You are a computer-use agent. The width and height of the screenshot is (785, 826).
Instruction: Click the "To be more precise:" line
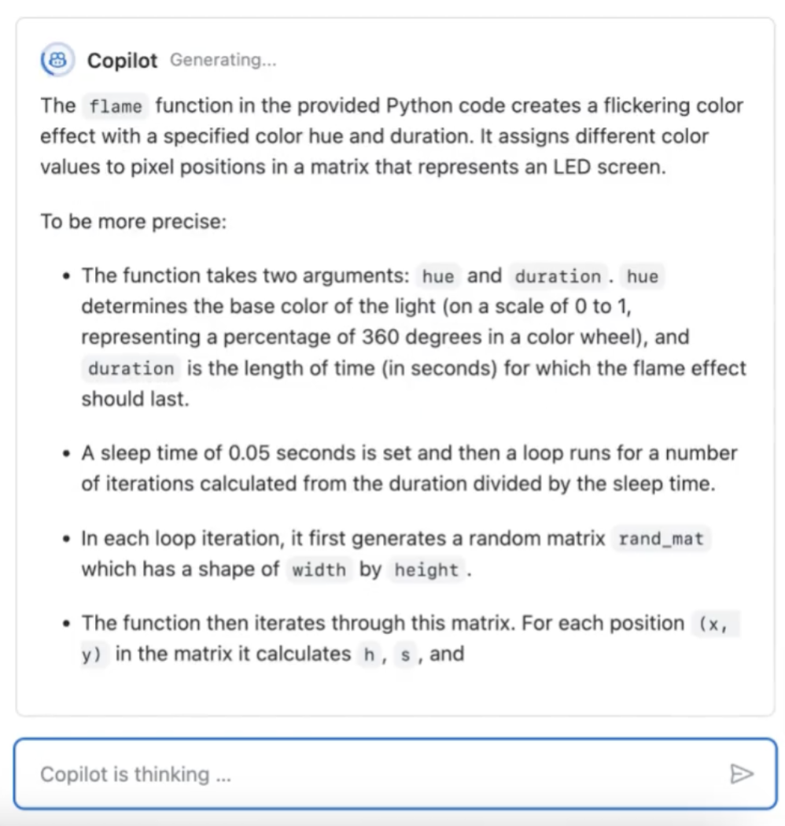coord(134,221)
